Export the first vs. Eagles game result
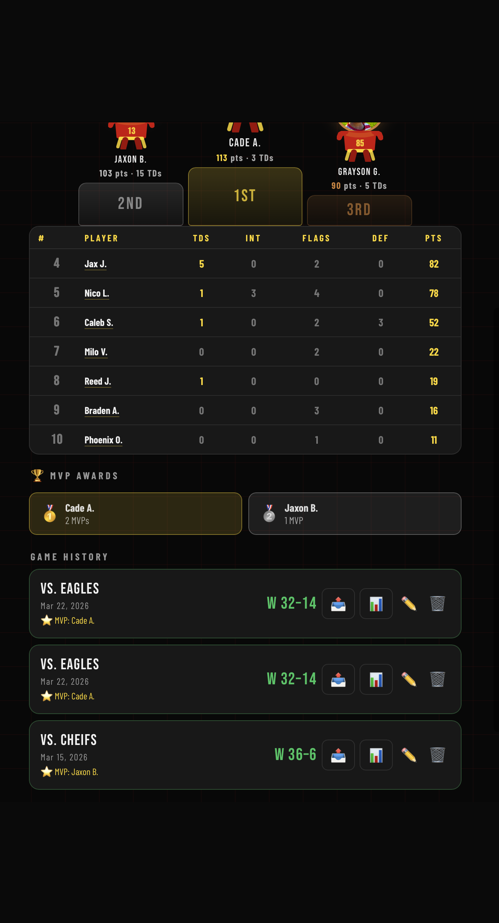The image size is (499, 923). point(338,604)
